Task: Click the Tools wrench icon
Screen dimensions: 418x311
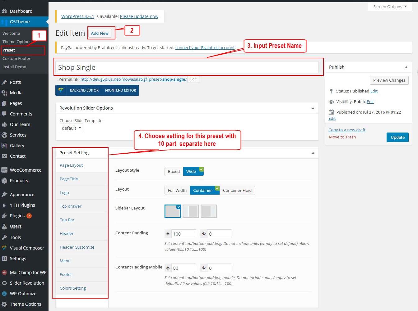Action: pos(4,237)
